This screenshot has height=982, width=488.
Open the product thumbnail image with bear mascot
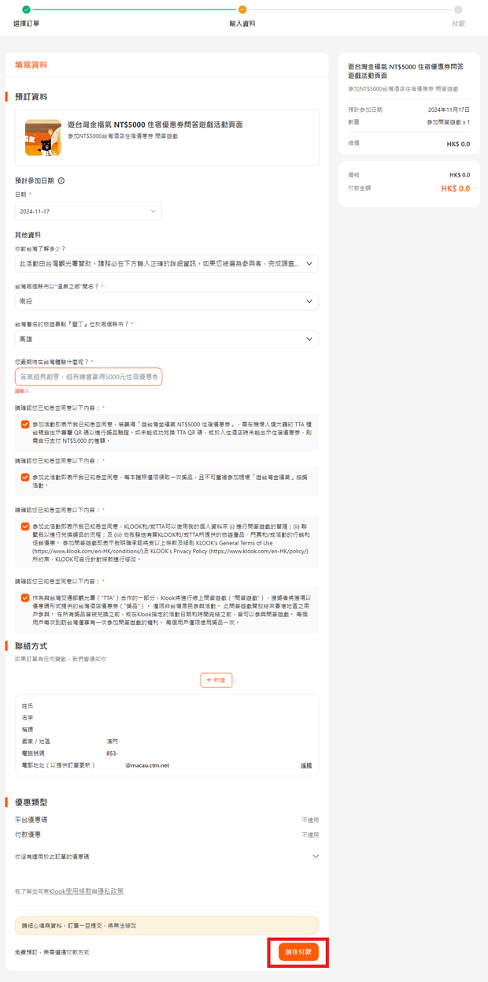pos(43,138)
